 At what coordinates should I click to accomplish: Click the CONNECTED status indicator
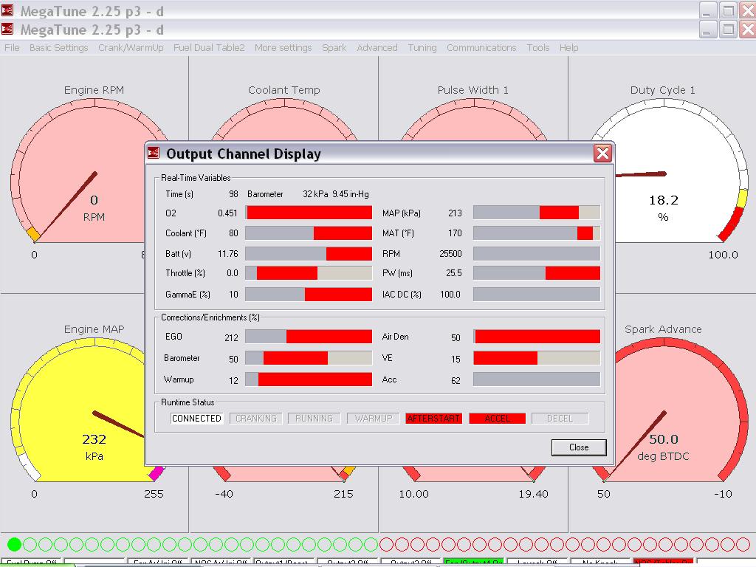tap(196, 419)
